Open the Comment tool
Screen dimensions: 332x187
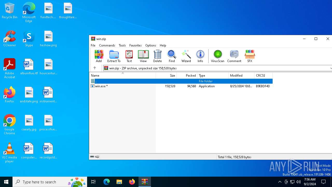tap(234, 56)
